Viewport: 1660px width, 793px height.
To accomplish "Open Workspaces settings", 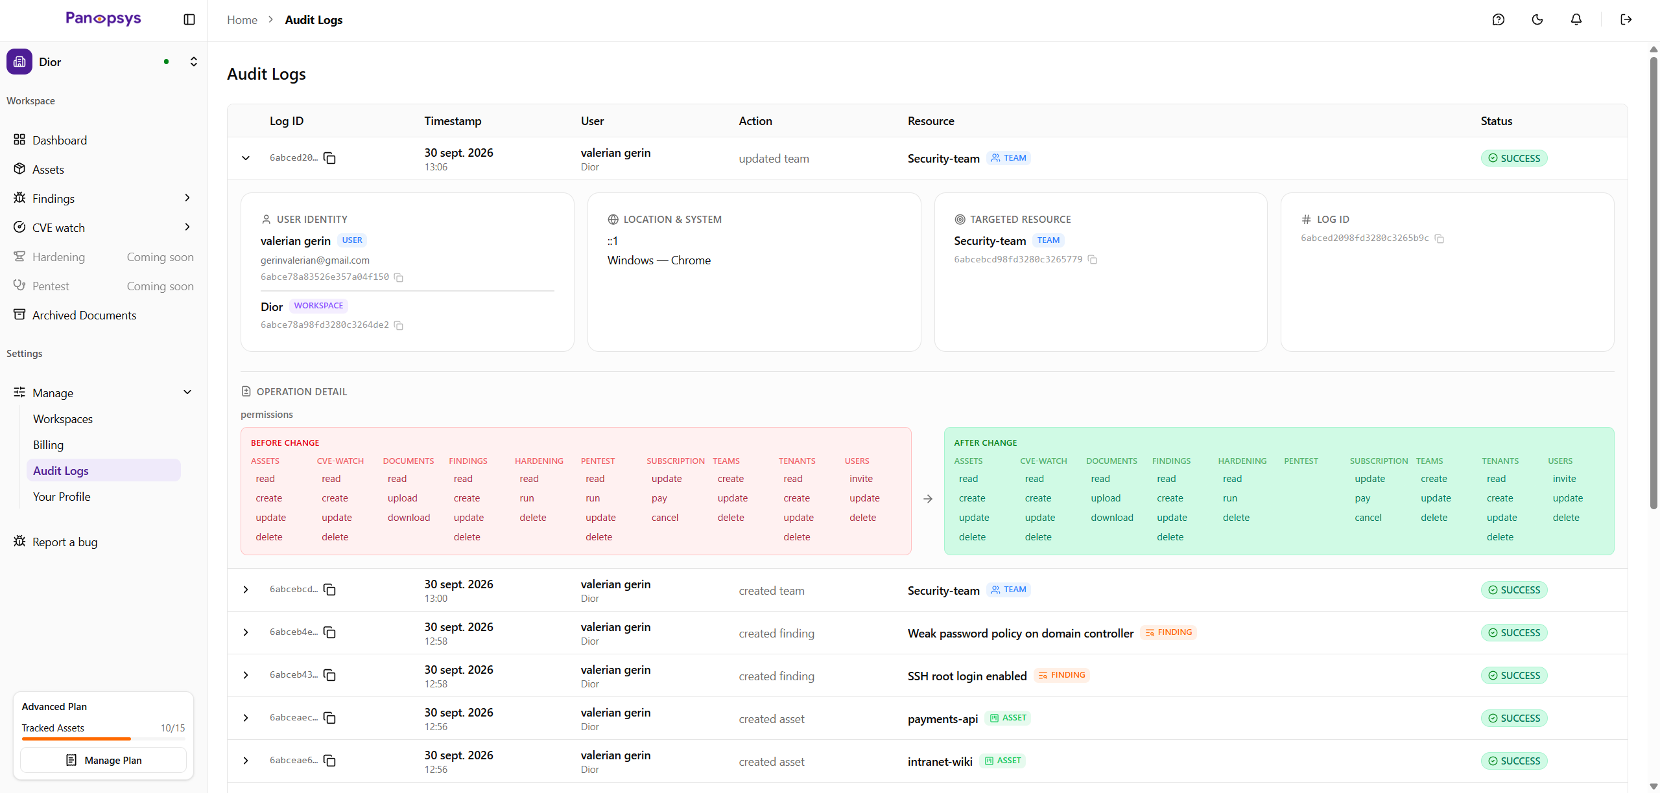I will pyautogui.click(x=63, y=419).
